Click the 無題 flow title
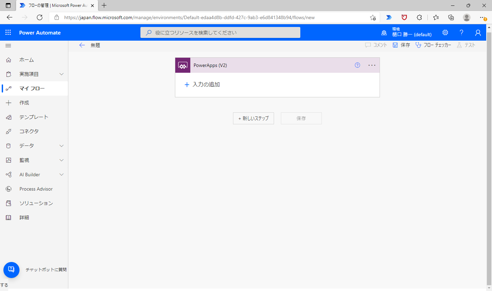 pos(95,45)
